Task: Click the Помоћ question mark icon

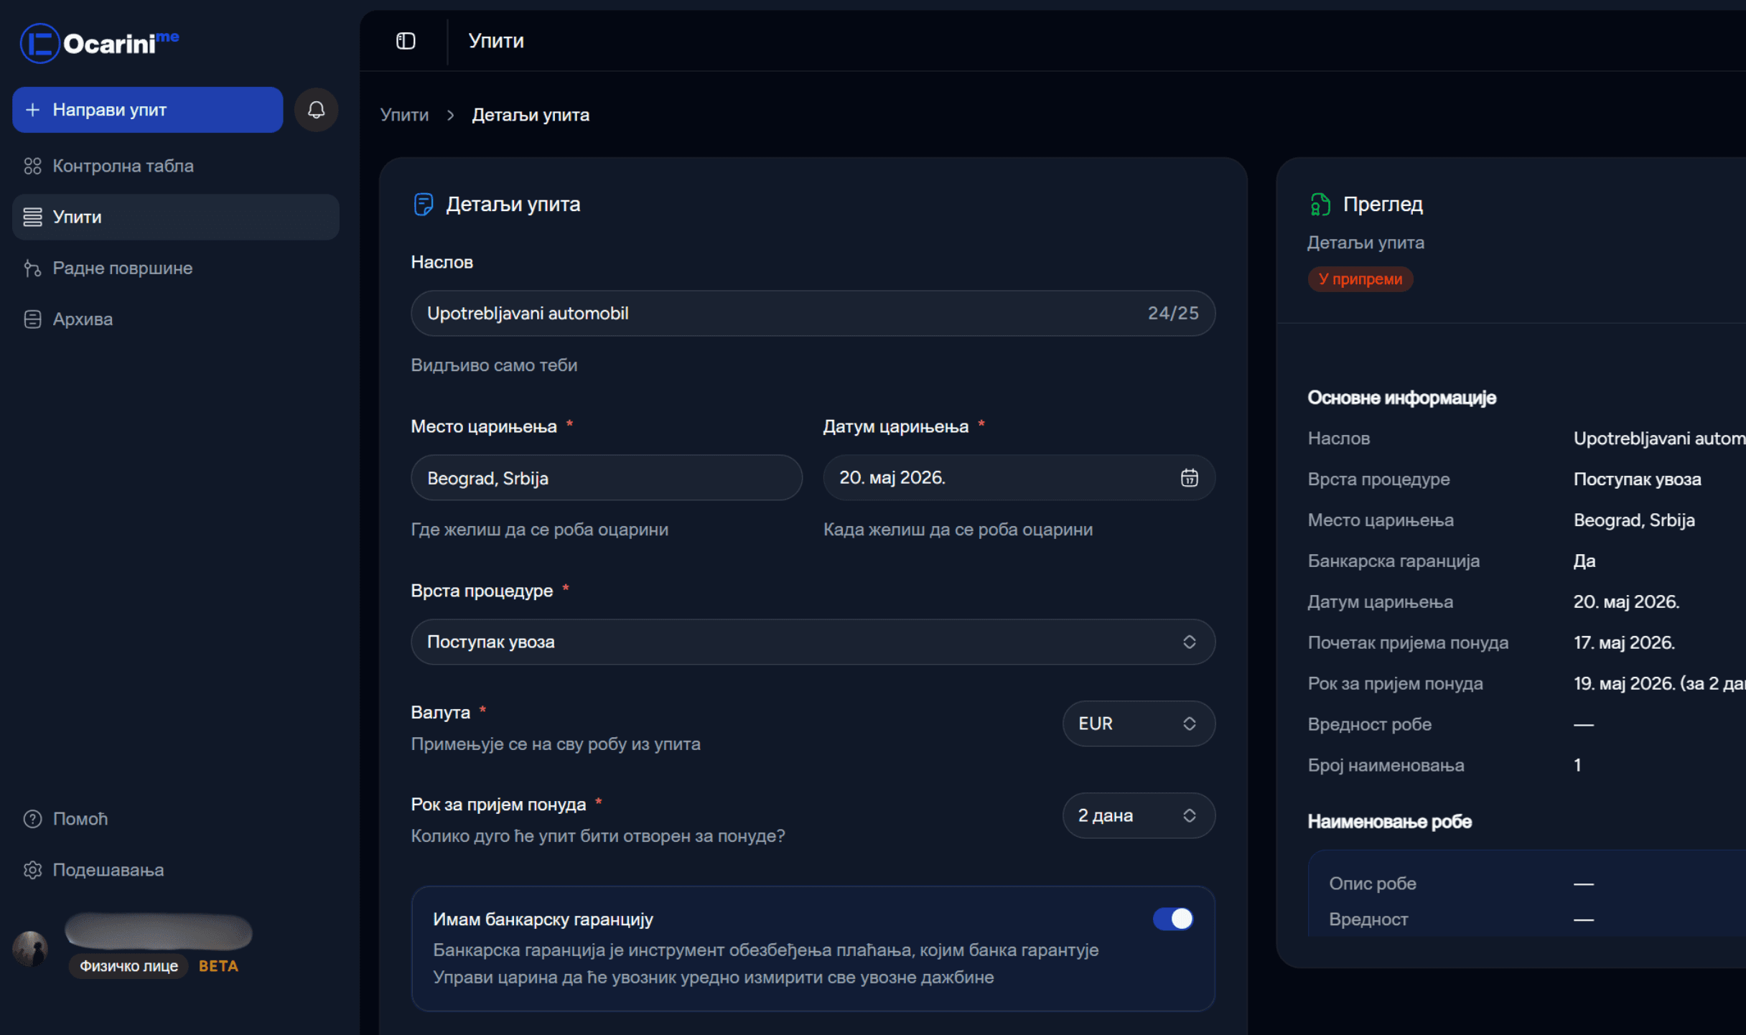Action: 32,819
